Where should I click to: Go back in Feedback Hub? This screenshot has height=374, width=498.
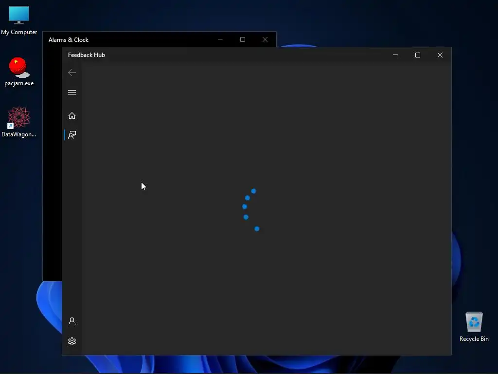point(72,73)
